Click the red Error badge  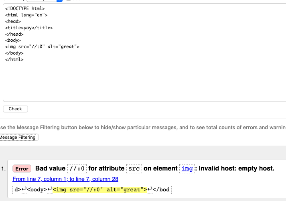point(22,169)
